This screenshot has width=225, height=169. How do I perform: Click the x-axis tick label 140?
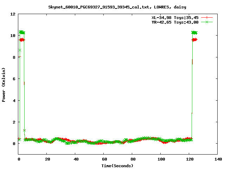coord(218,159)
